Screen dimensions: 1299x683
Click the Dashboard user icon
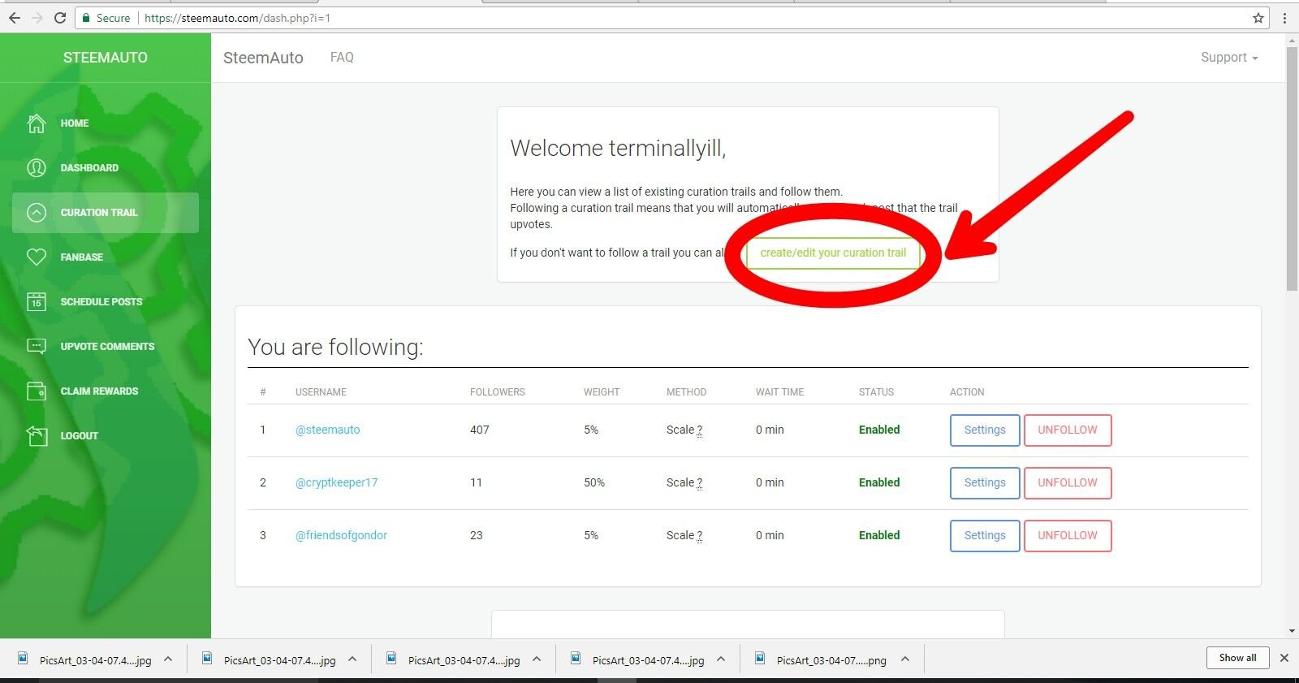pos(37,168)
